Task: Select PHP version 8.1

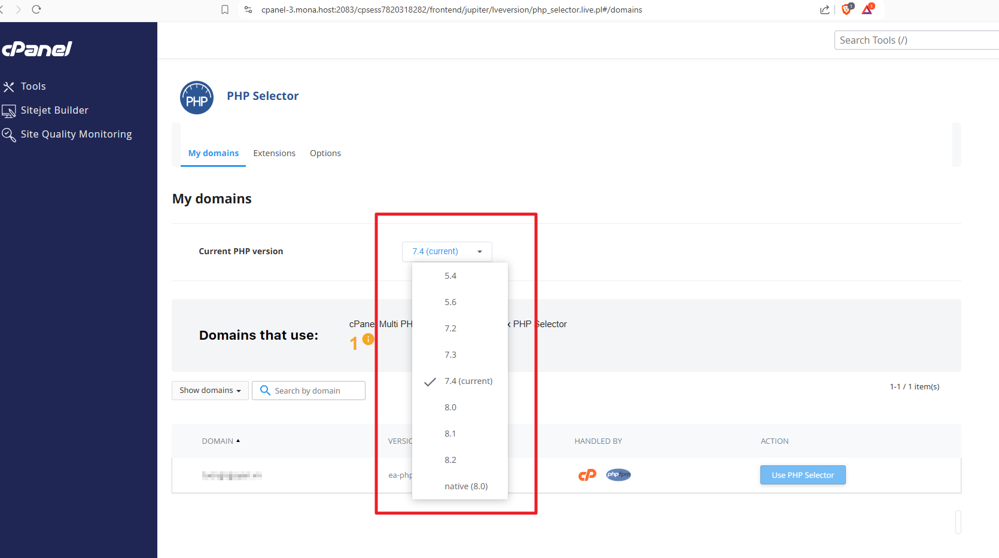Action: pyautogui.click(x=460, y=434)
